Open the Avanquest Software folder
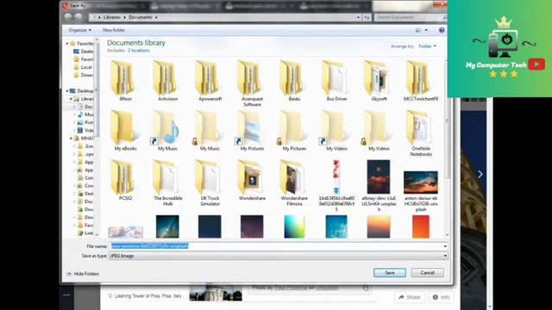This screenshot has width=552, height=310. 252,84
